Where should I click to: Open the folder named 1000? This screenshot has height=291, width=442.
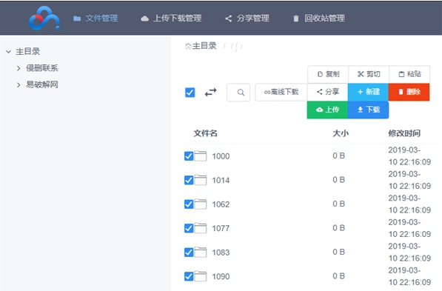click(221, 156)
